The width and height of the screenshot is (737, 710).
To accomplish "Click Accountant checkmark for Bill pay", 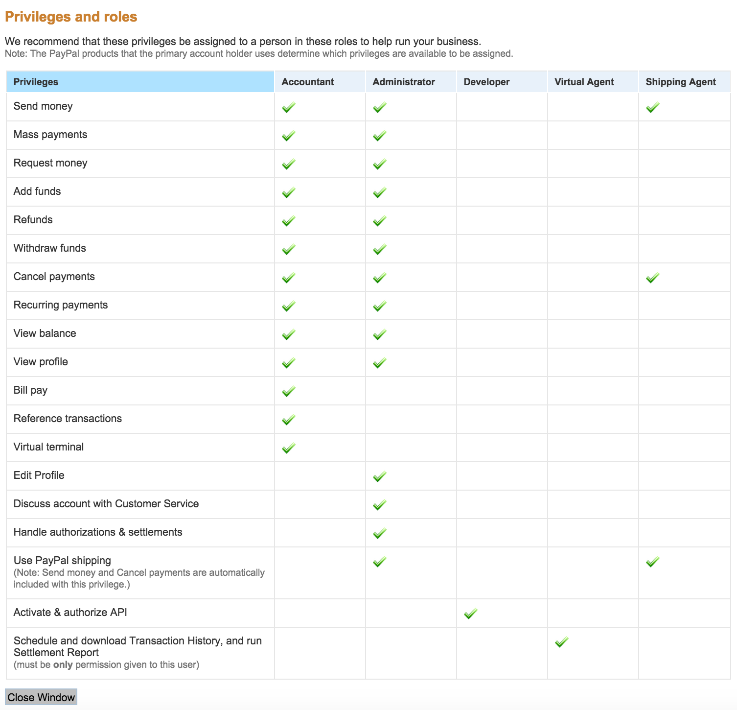I will 289,391.
